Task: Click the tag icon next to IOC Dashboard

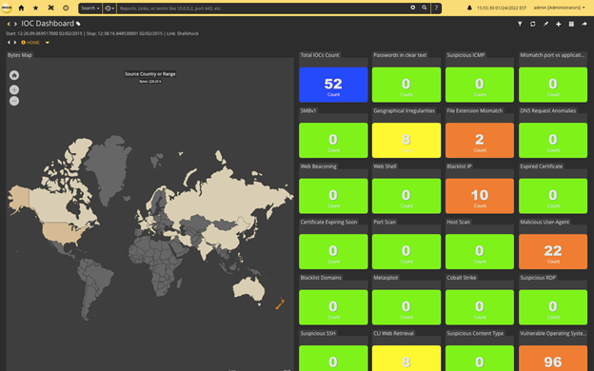Action: click(x=78, y=24)
